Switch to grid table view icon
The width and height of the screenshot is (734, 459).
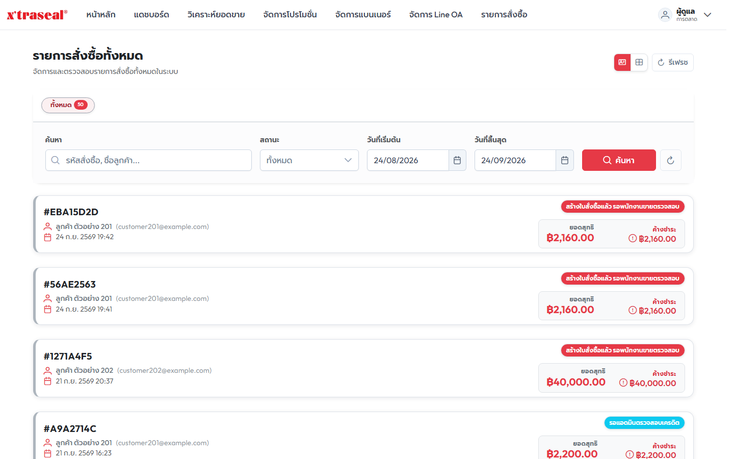[639, 62]
